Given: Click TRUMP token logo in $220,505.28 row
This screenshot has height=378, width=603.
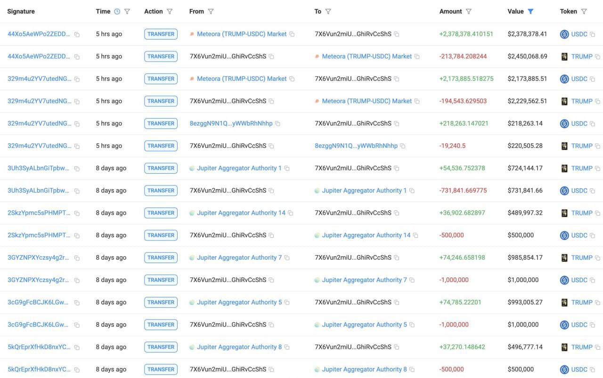Looking at the screenshot, I should point(564,146).
